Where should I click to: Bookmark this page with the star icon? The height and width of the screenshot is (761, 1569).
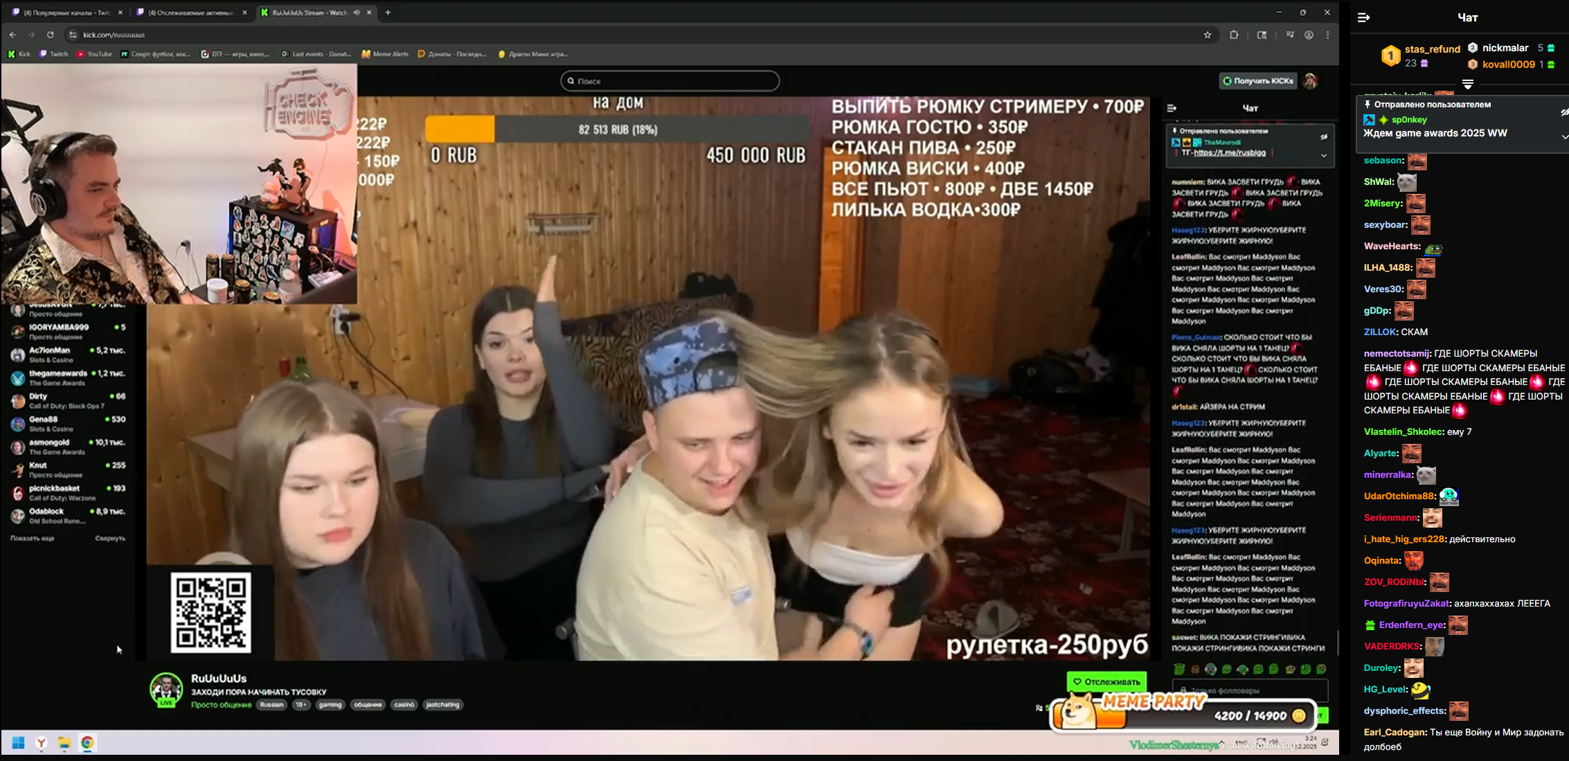[x=1207, y=35]
